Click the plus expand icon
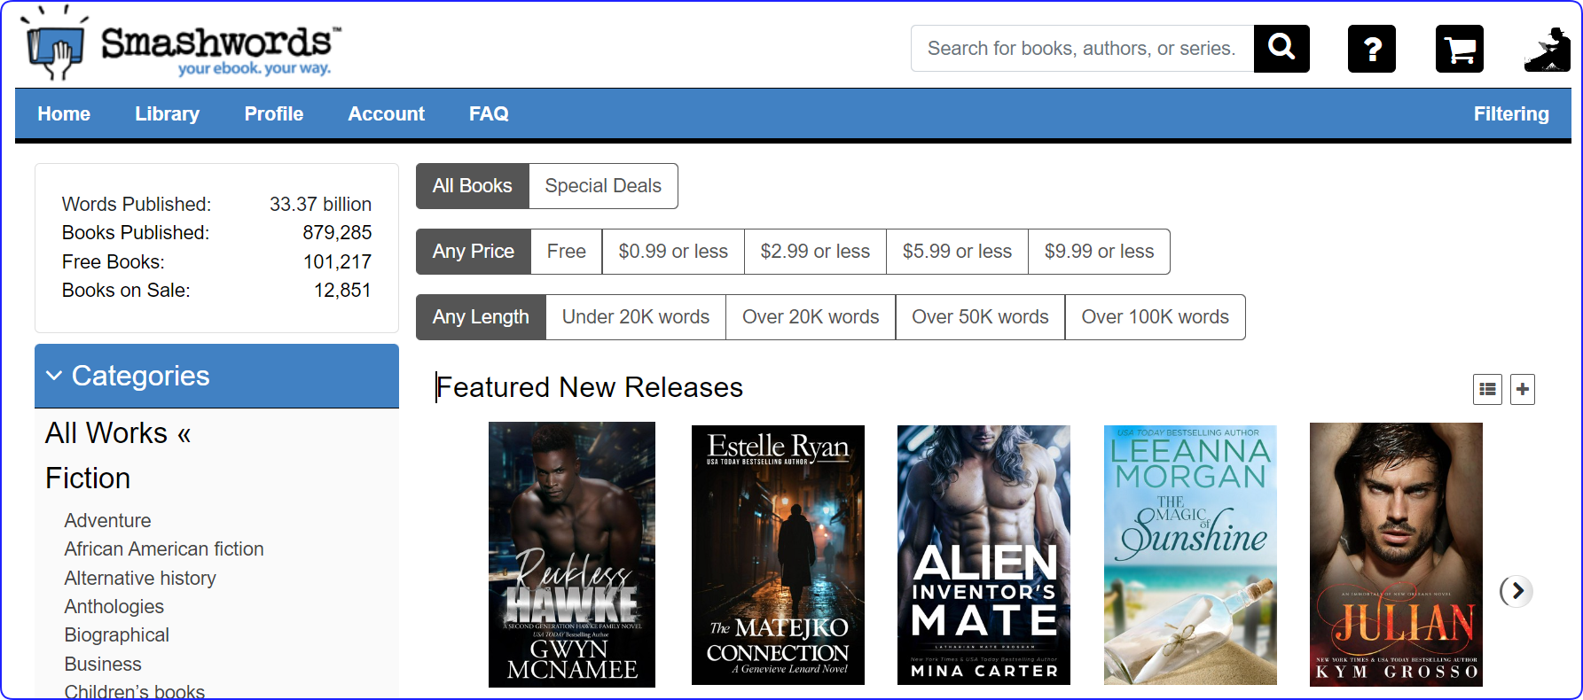Viewport: 1583px width, 700px height. pos(1523,389)
